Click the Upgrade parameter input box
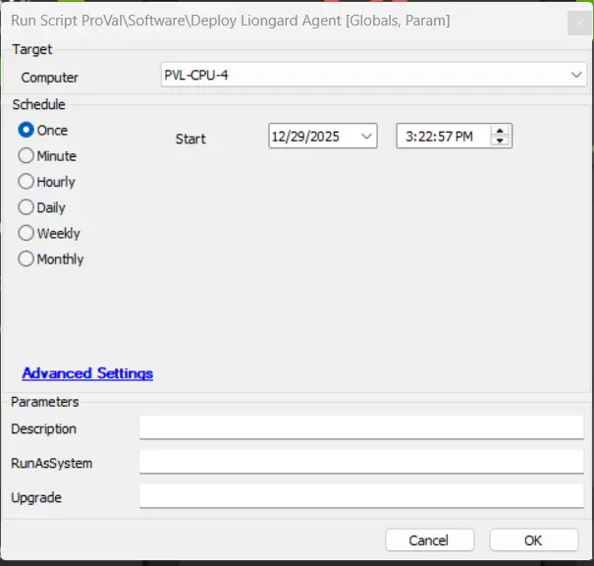The height and width of the screenshot is (566, 594). tap(361, 496)
